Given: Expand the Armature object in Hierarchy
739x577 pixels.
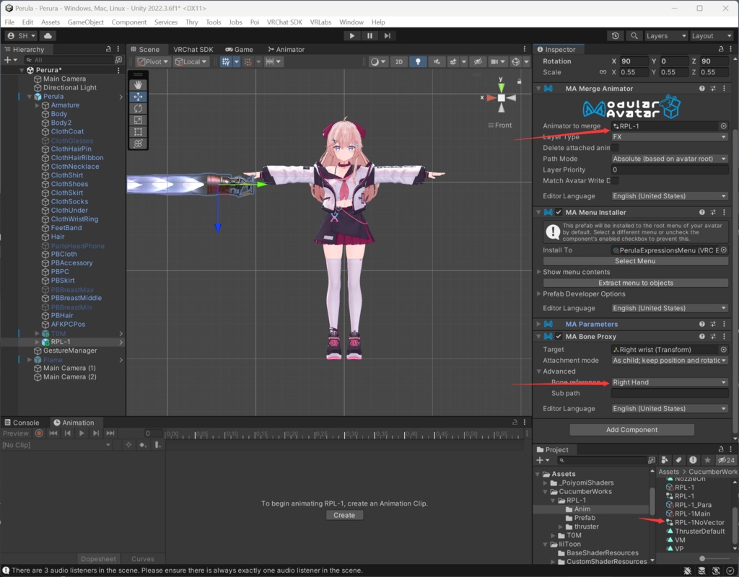Looking at the screenshot, I should (x=38, y=105).
